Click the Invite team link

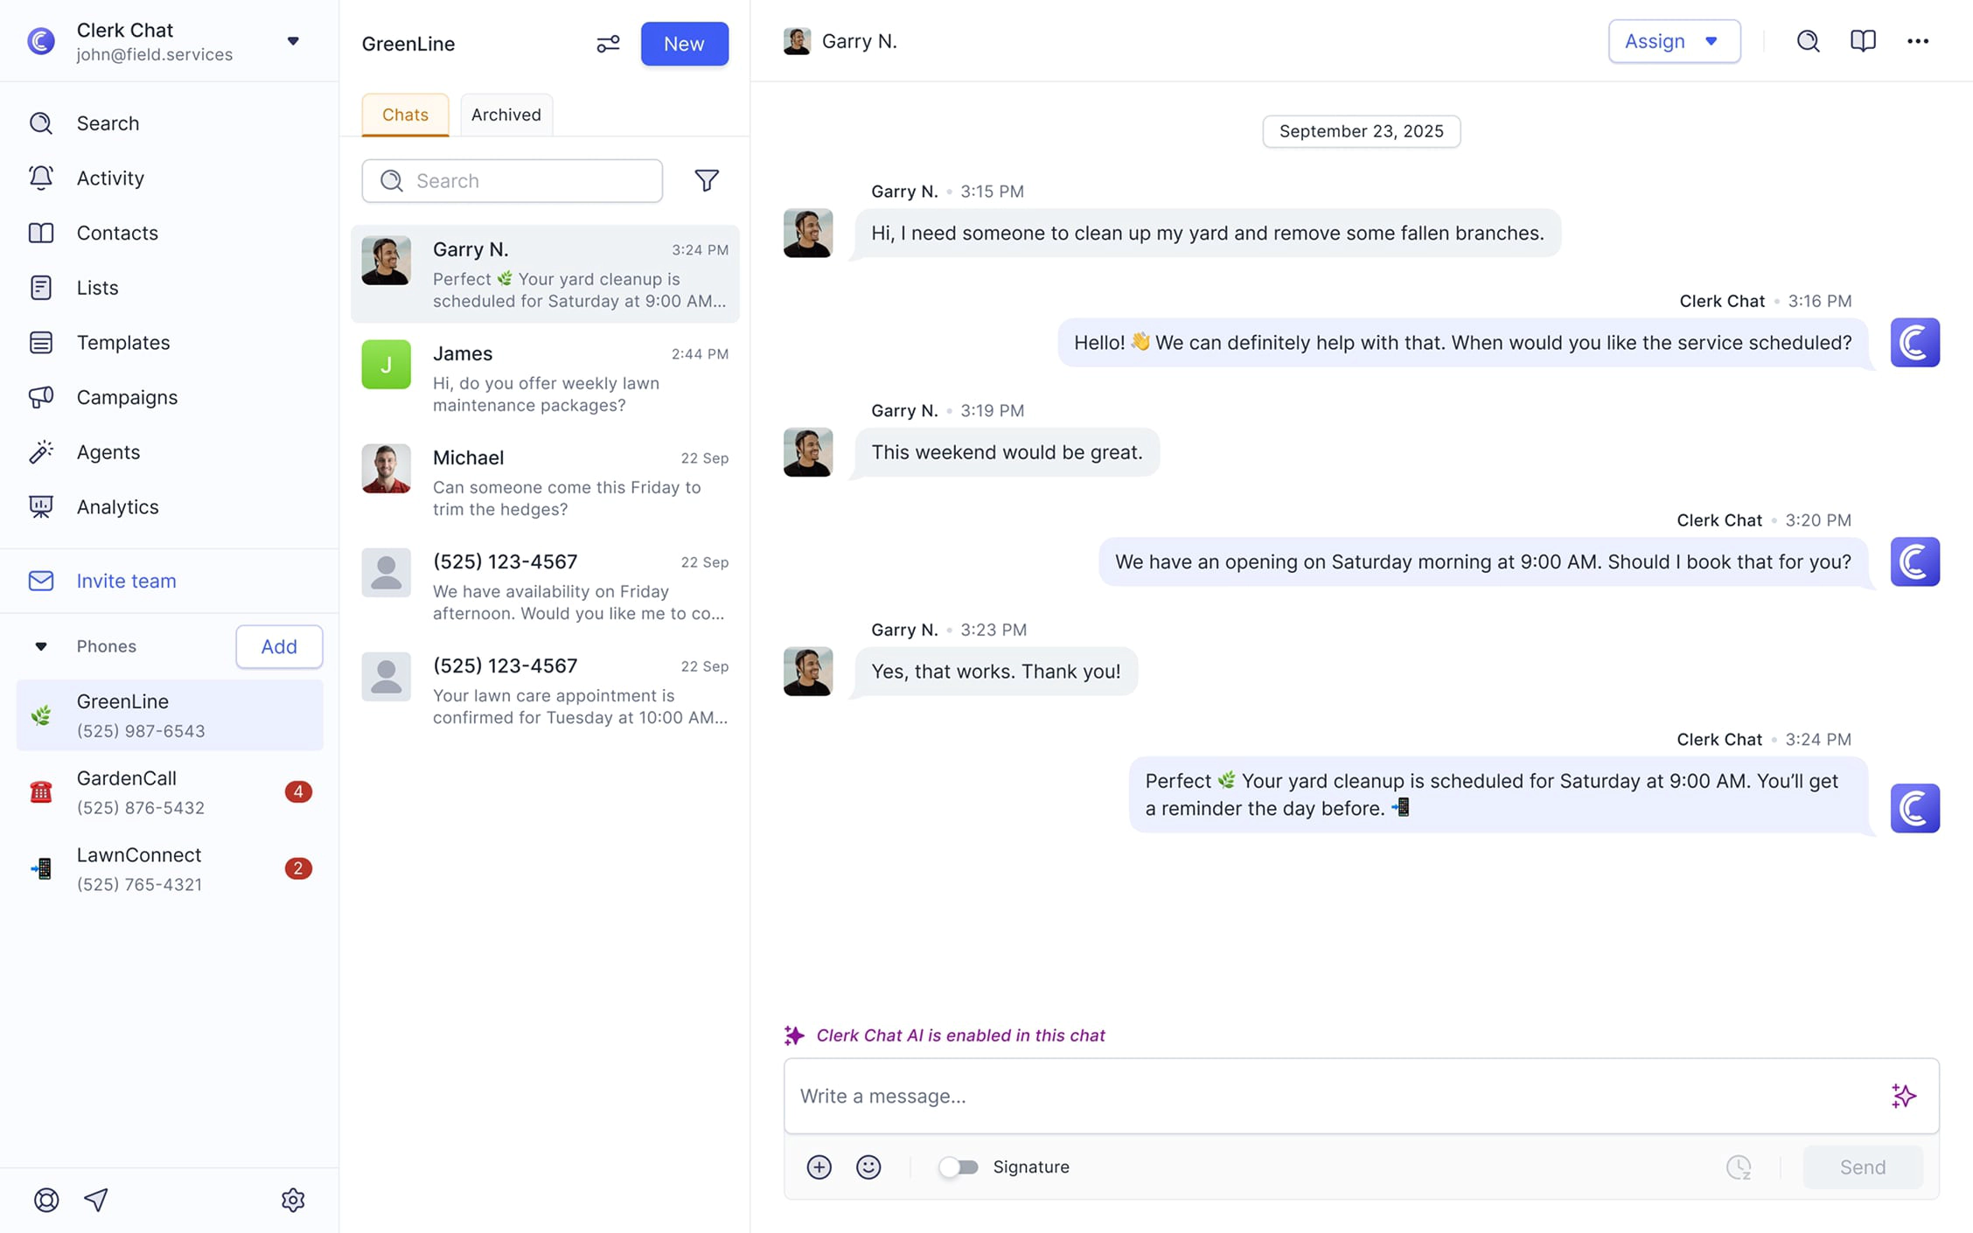tap(126, 581)
